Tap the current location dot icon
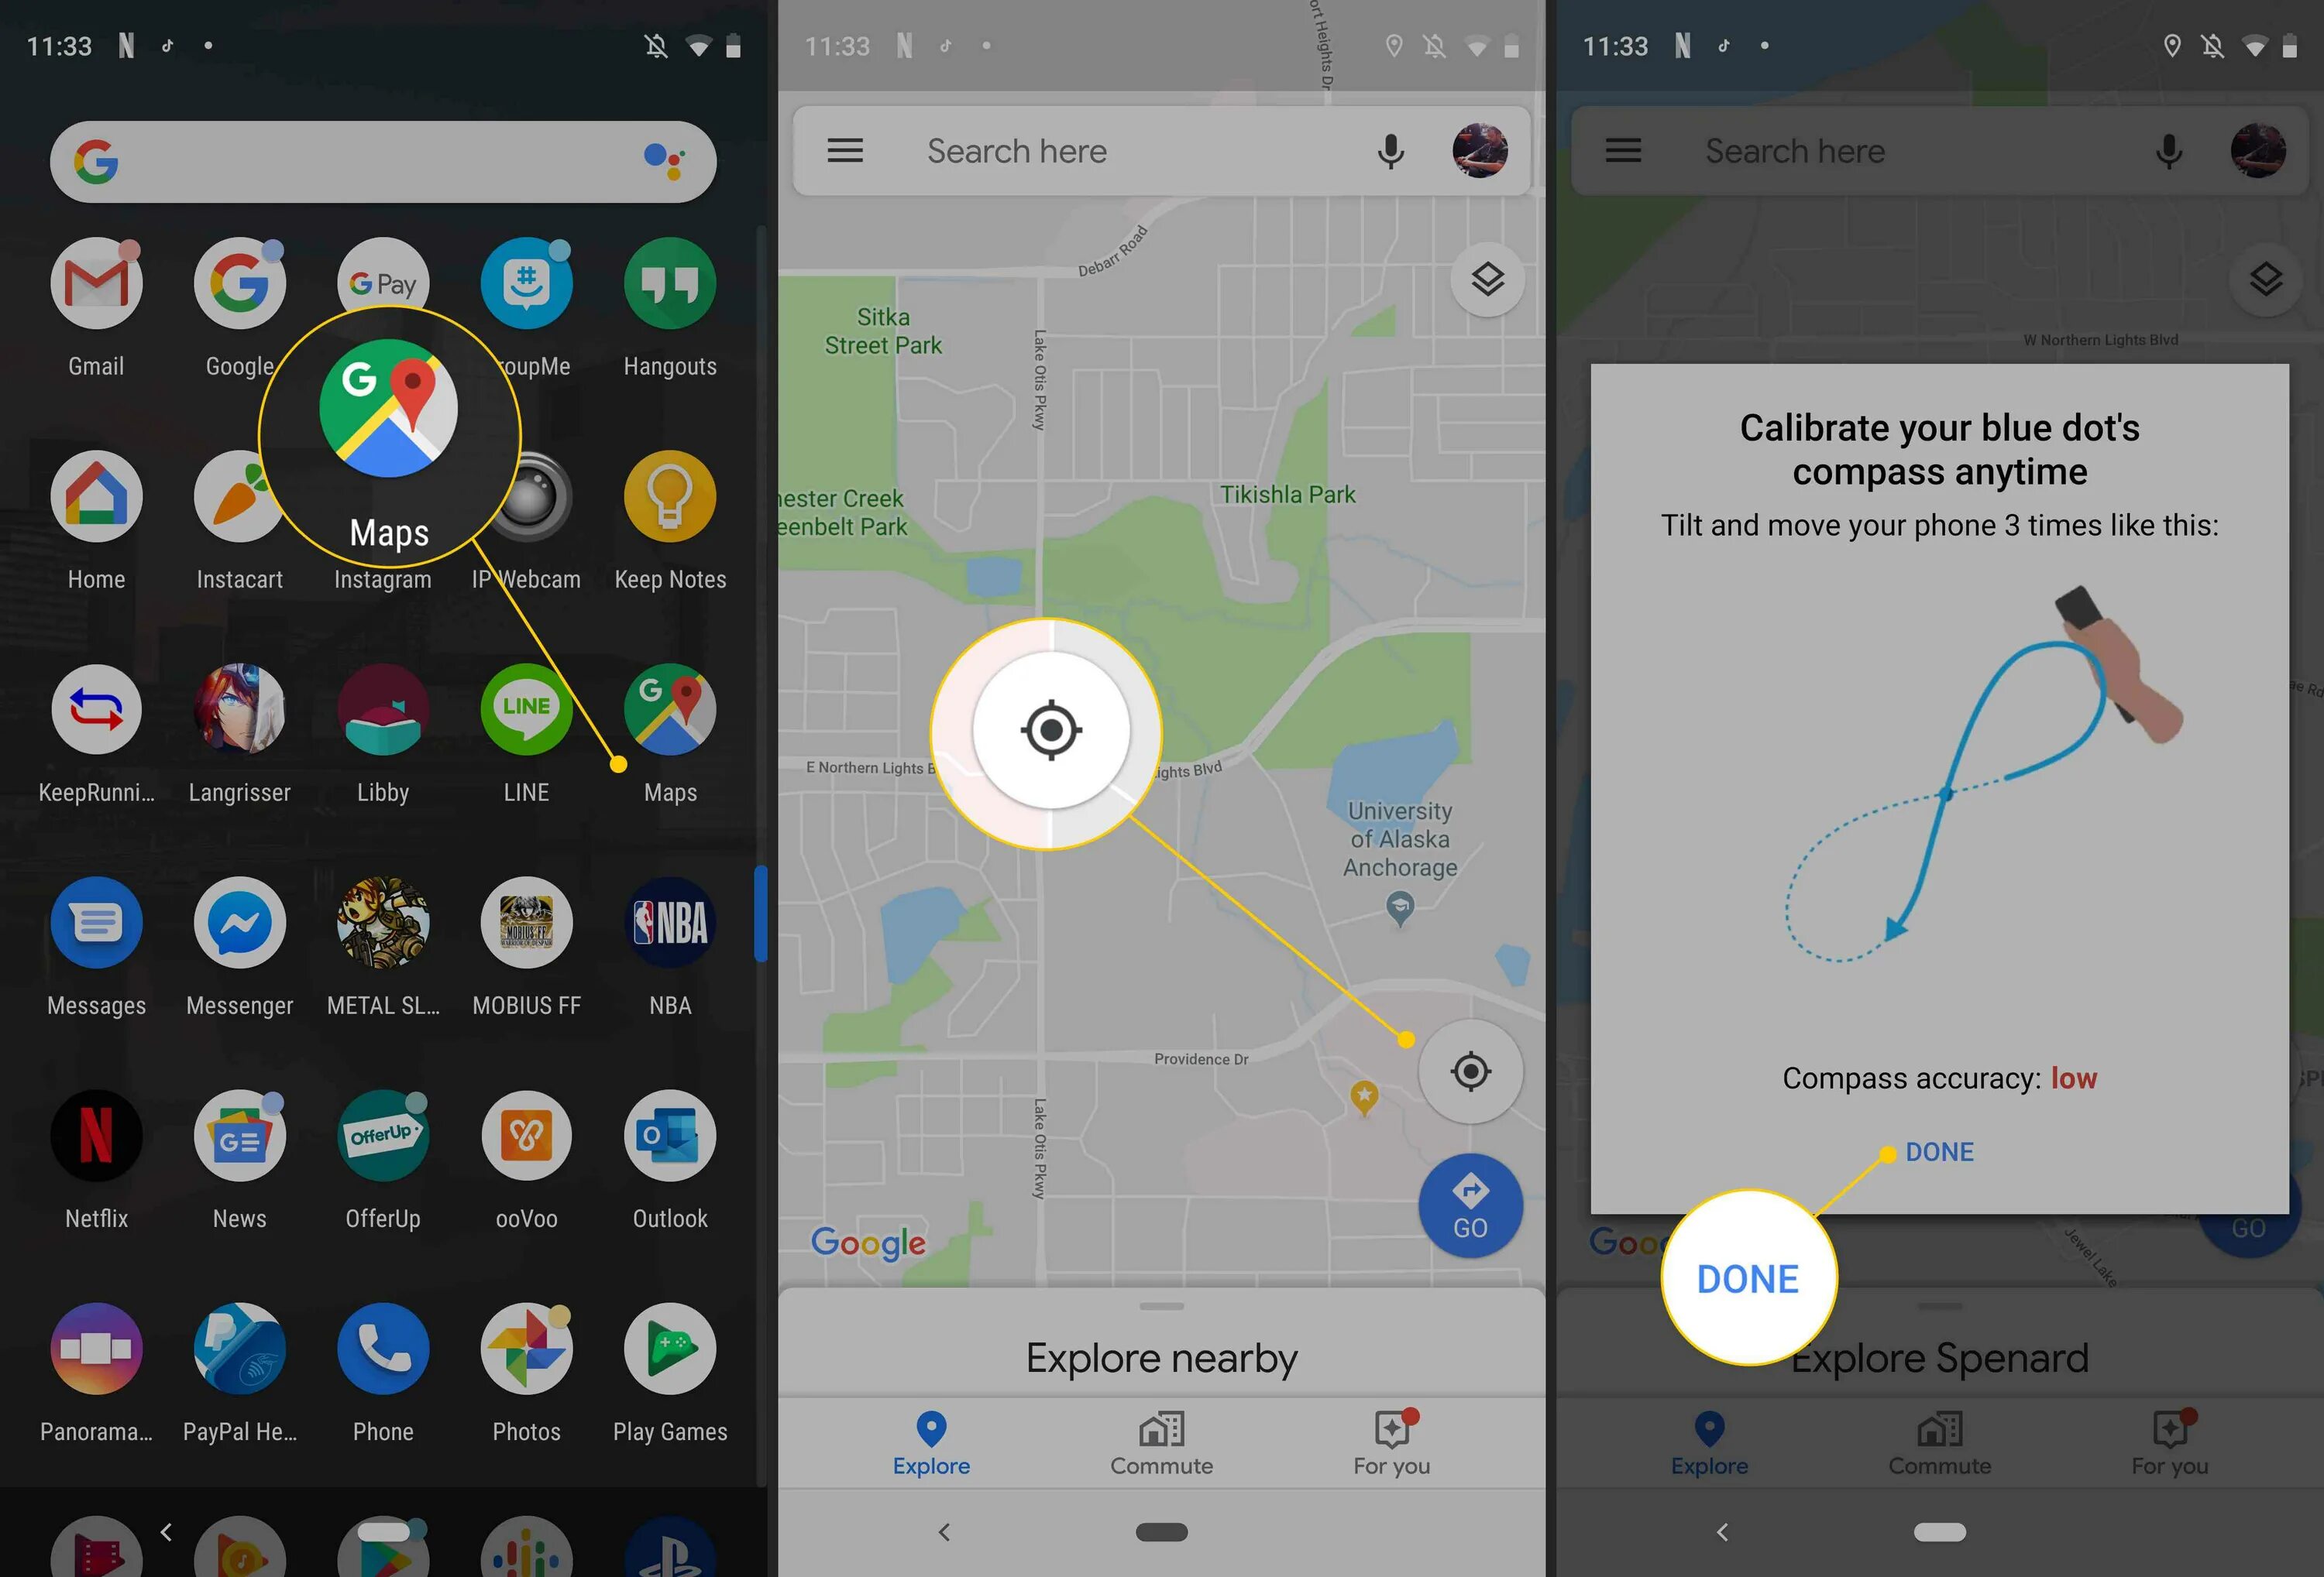Image resolution: width=2324 pixels, height=1577 pixels. pos(1472,1072)
